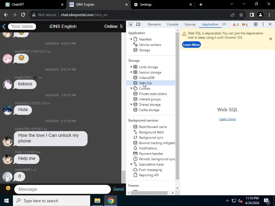Image resolution: width=275 pixels, height=206 pixels.
Task: Open Background sync service
Action: click(x=151, y=138)
